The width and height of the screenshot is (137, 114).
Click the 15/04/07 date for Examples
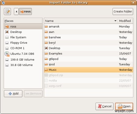pos(125,53)
